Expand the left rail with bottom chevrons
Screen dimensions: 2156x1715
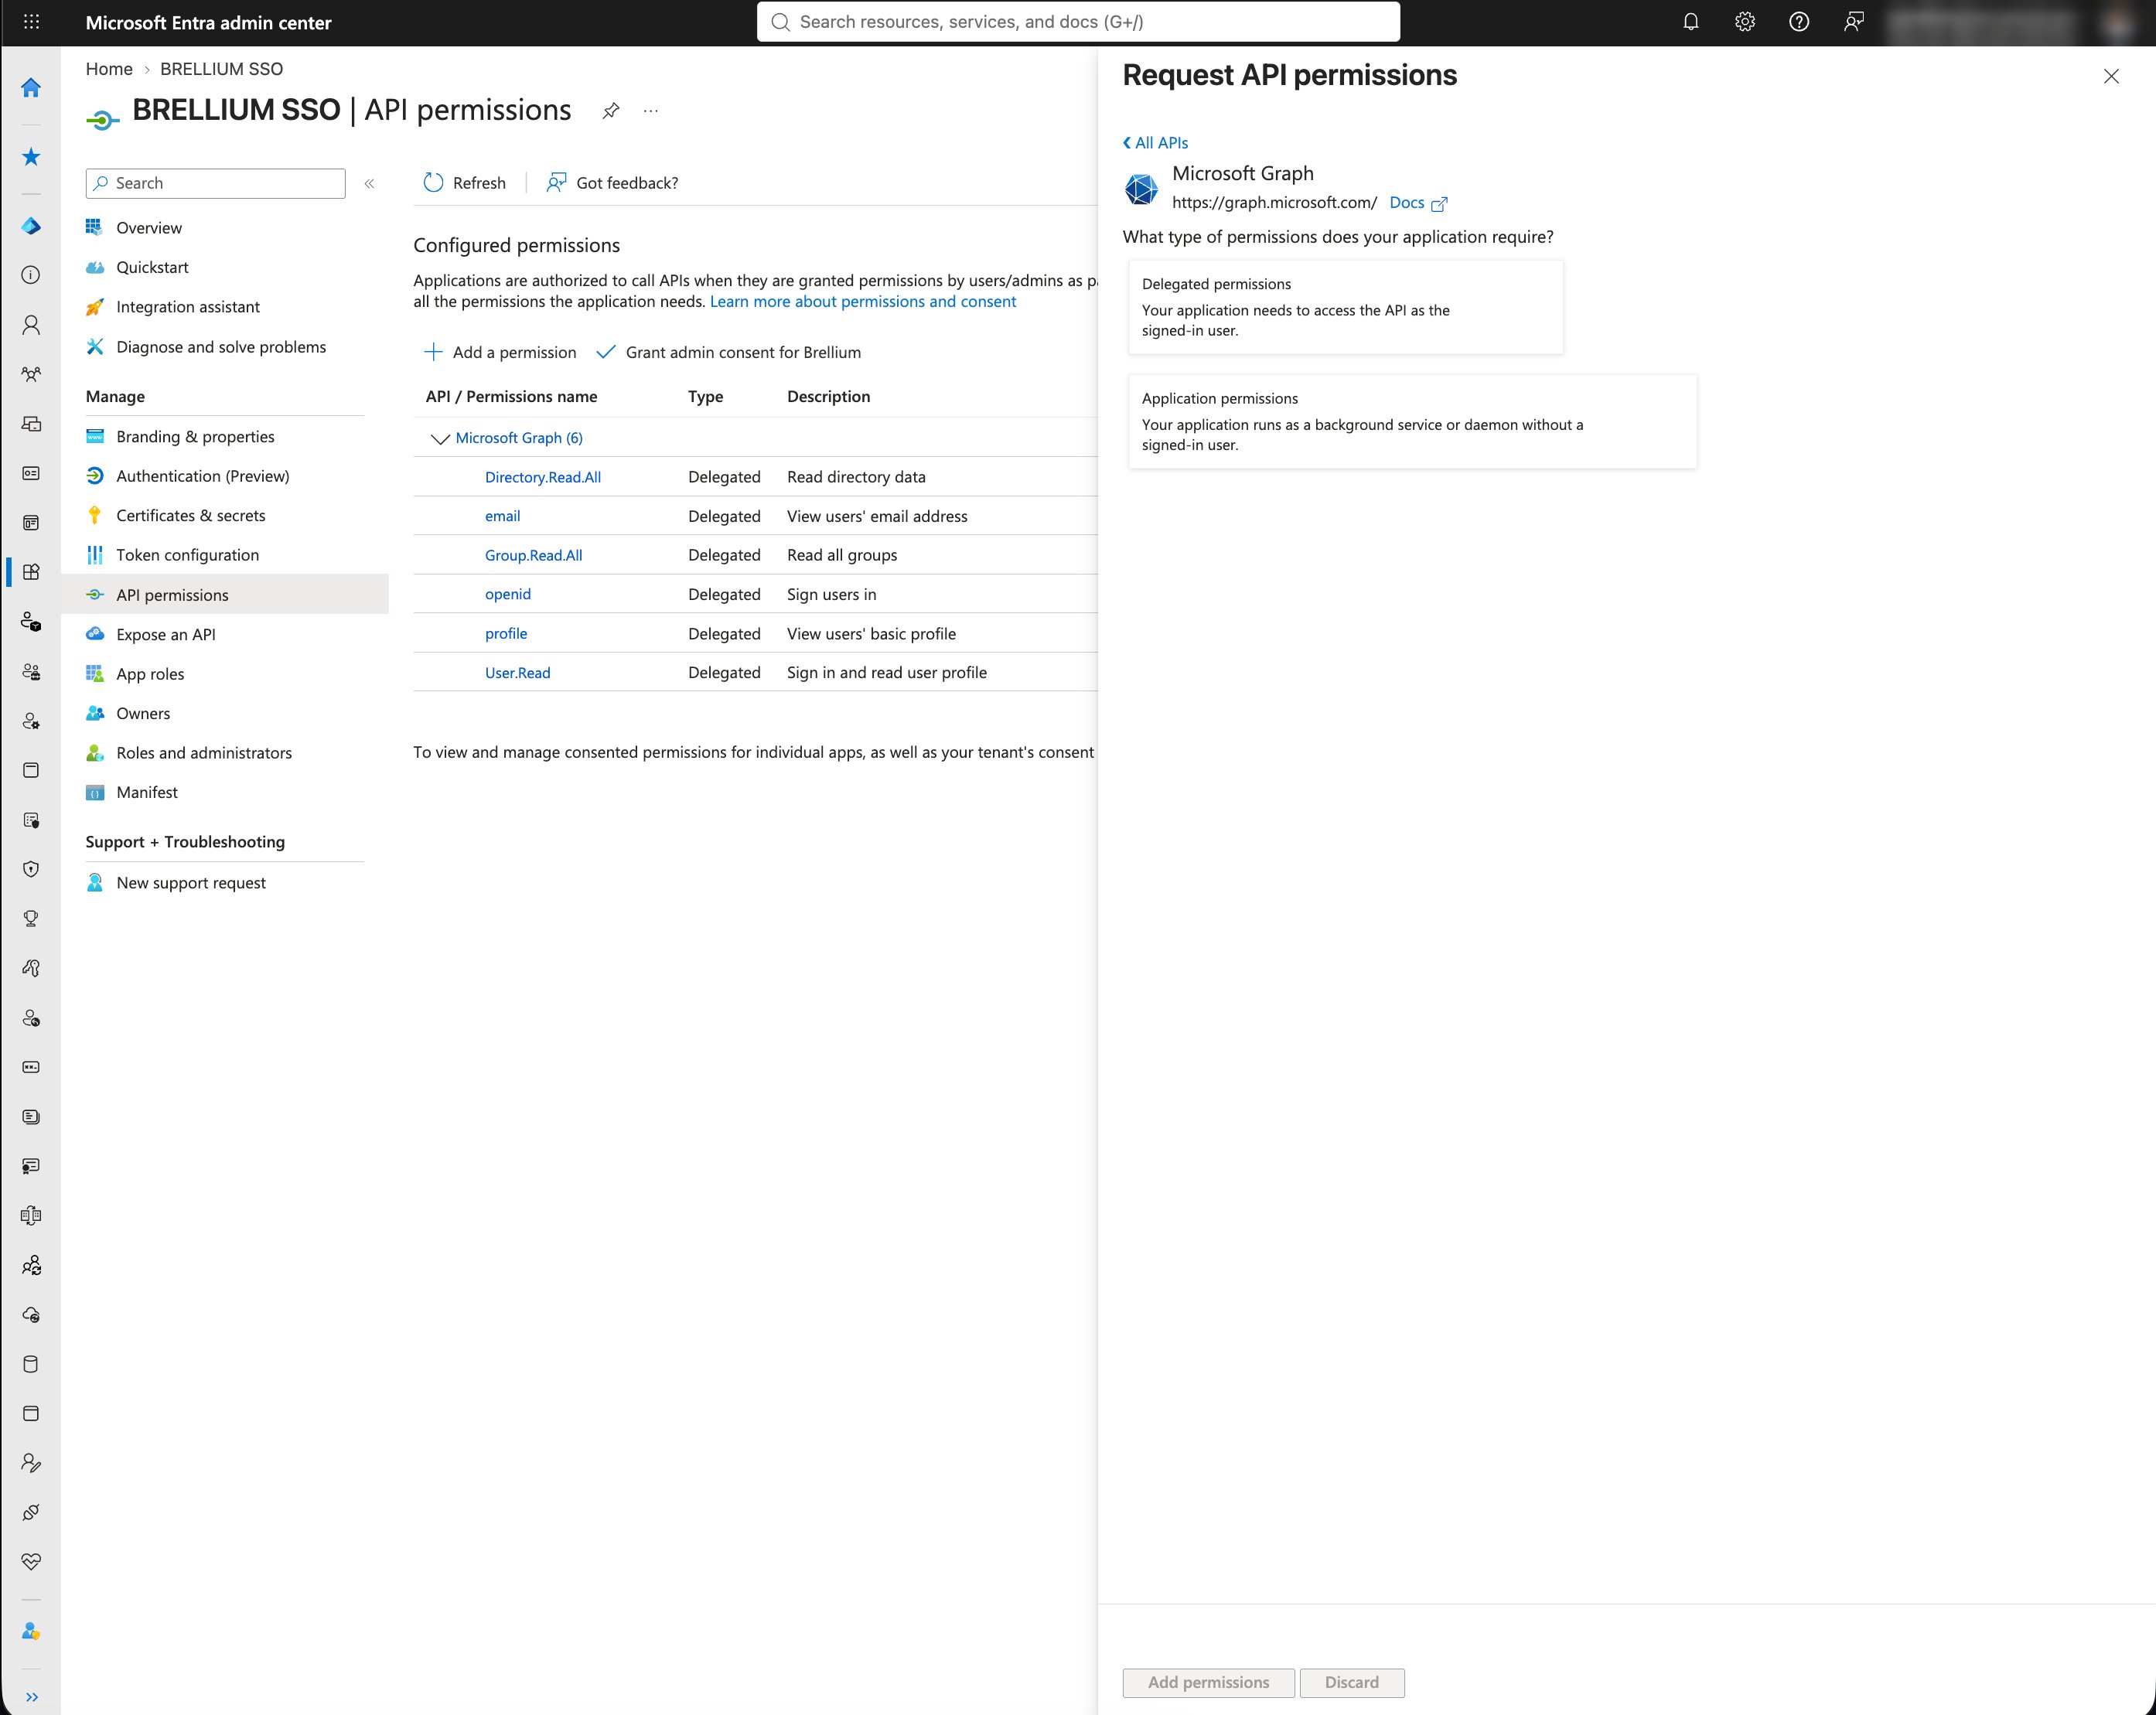coord(31,1696)
